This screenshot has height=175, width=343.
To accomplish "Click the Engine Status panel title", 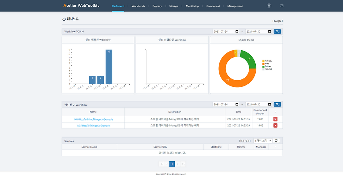I will pos(246,40).
